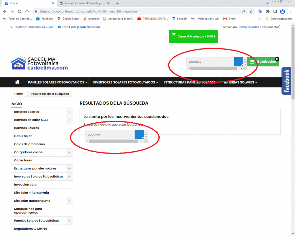295x236 pixels.
Task: Expand the Inversores Solares Fotovoltaicos sidebar entry
Action: (70, 176)
